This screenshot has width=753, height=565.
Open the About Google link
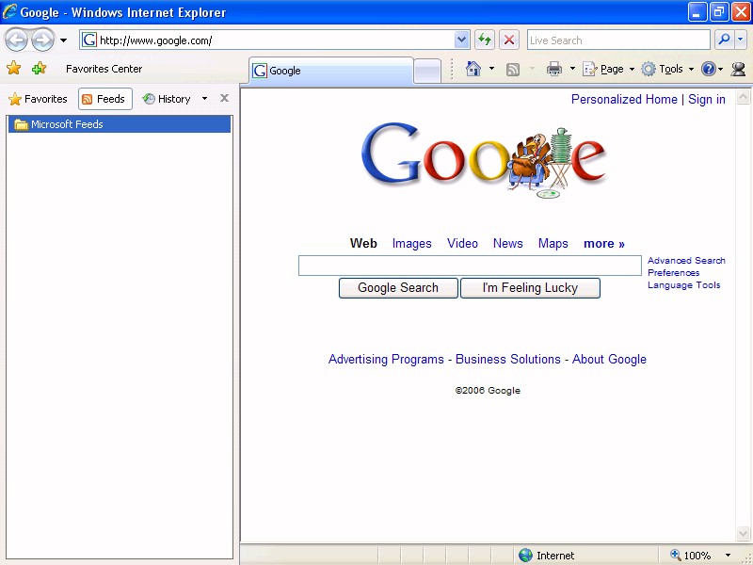[609, 360]
